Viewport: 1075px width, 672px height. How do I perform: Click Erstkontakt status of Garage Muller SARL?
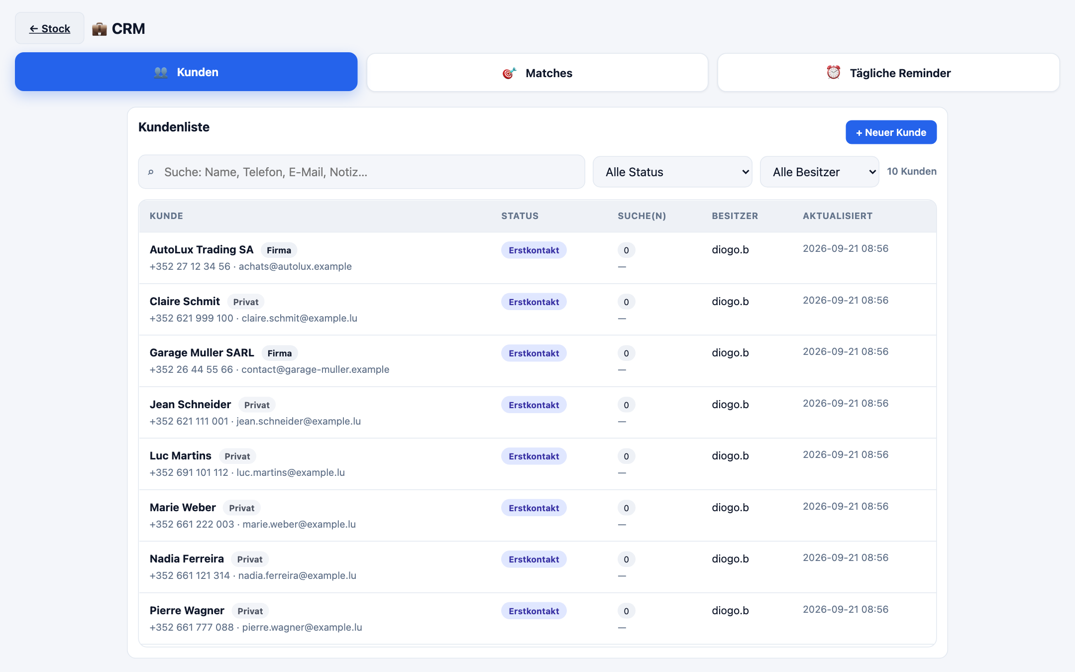[534, 353]
